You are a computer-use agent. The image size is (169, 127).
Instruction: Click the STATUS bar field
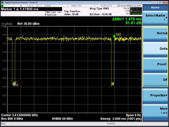click(x=111, y=124)
